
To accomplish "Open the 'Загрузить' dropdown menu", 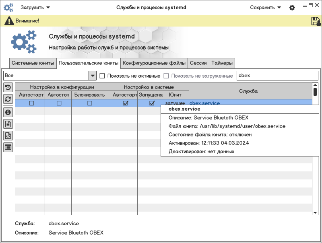I will coord(35,8).
